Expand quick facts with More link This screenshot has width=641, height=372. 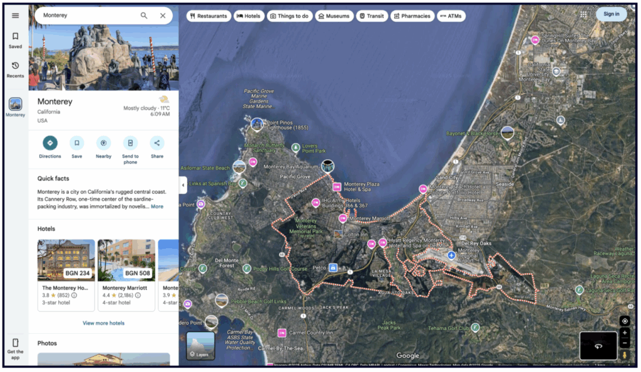click(156, 206)
